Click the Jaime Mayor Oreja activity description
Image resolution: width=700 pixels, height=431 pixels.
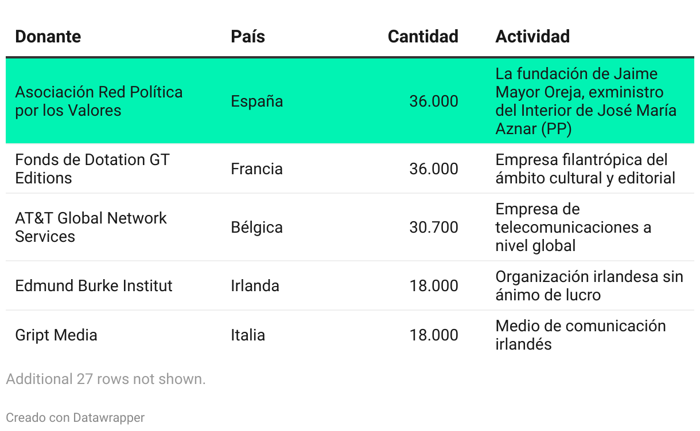(x=586, y=101)
